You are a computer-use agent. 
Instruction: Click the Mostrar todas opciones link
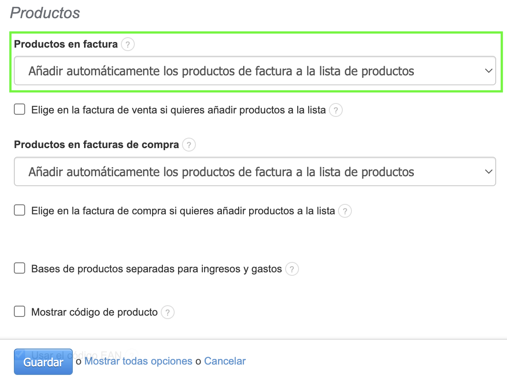[x=138, y=361]
